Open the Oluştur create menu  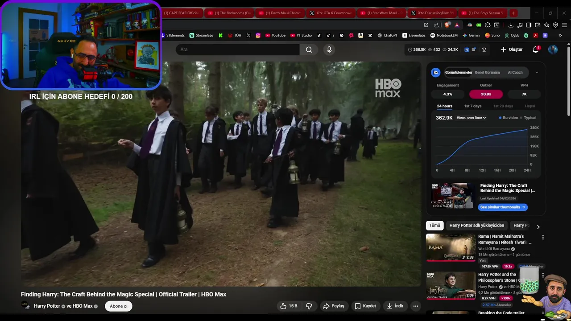point(511,49)
